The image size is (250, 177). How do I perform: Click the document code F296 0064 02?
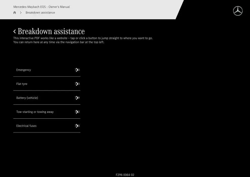click(x=125, y=175)
